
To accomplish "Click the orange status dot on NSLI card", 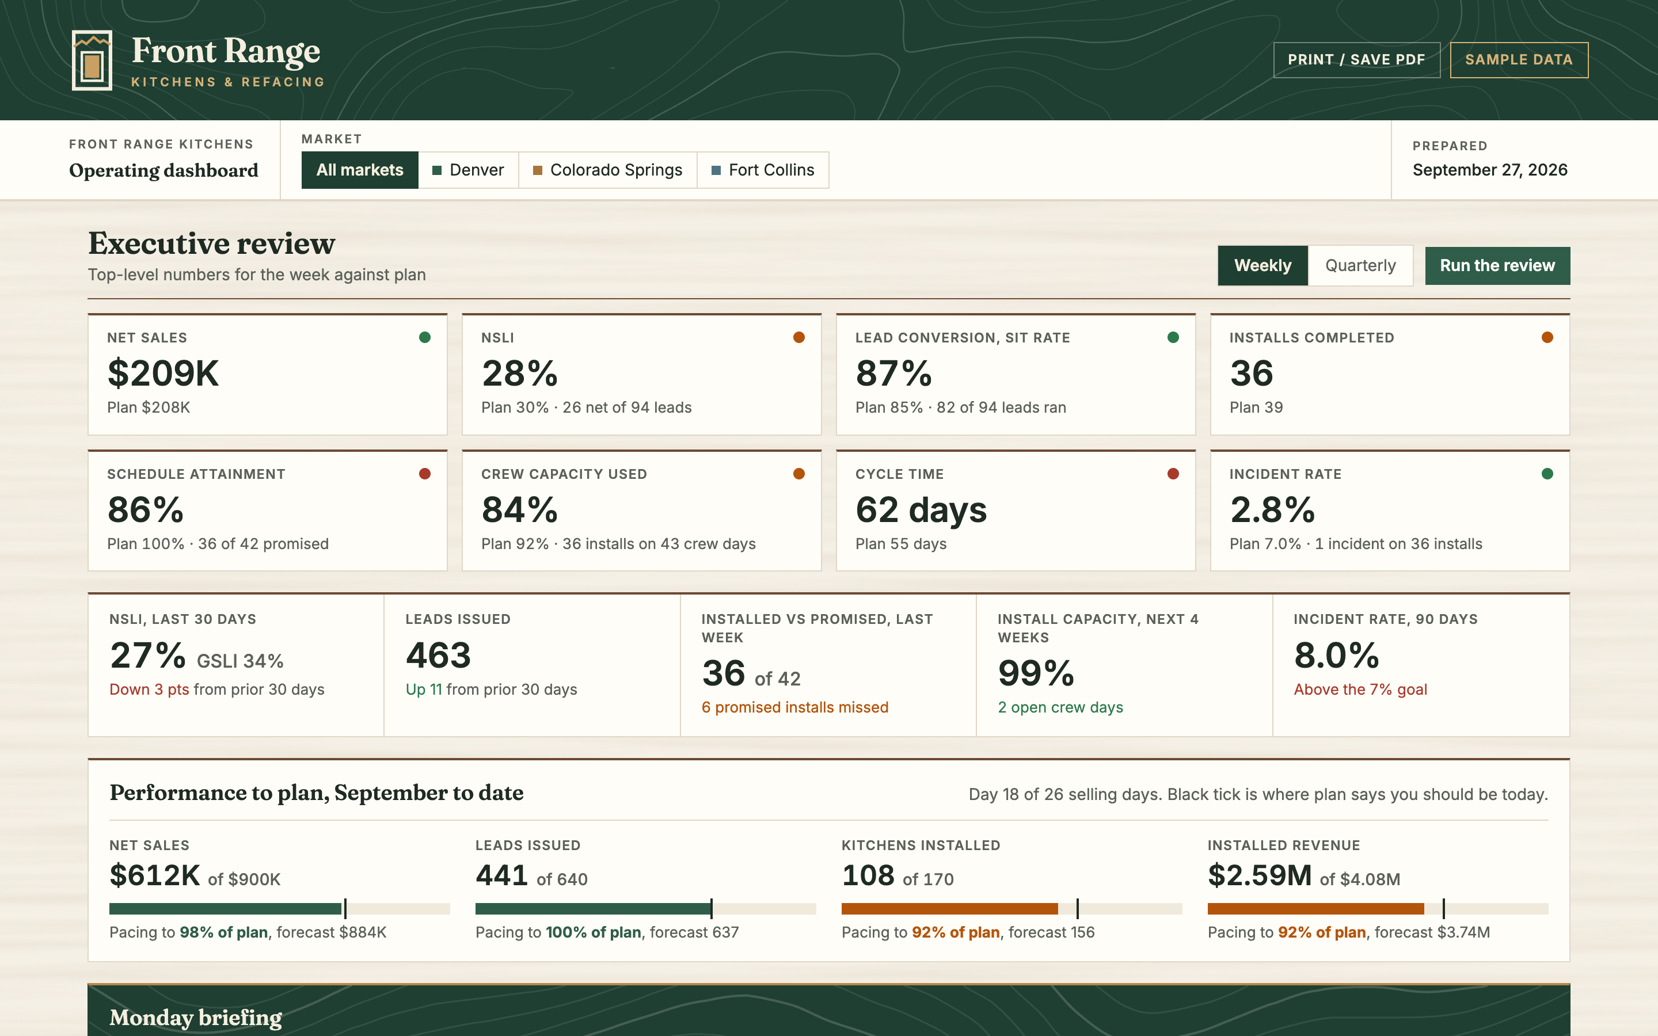I will (x=799, y=337).
